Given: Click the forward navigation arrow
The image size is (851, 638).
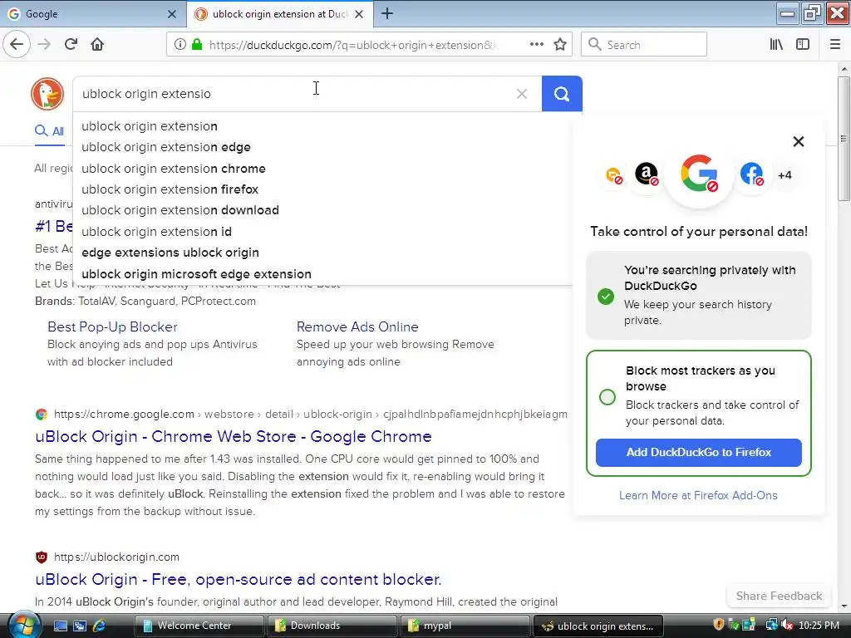Looking at the screenshot, I should [44, 45].
